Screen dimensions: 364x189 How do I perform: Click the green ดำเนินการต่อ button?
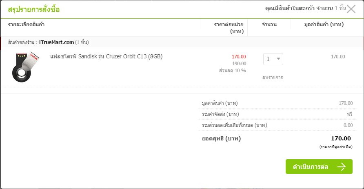(x=319, y=167)
